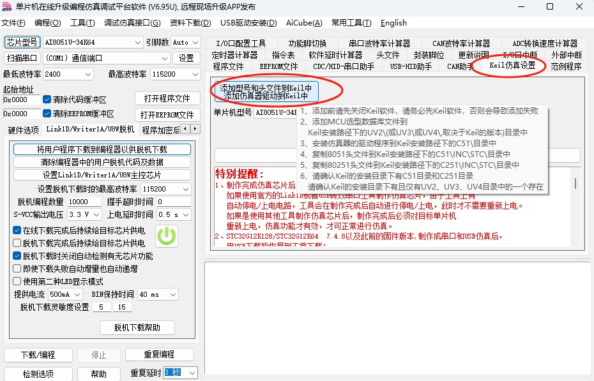The width and height of the screenshot is (594, 381).
Task: Click the 检测选项 button
Action: pyautogui.click(x=38, y=374)
